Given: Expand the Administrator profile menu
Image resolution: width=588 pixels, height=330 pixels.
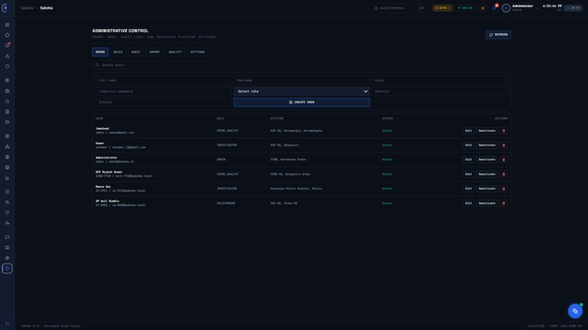Looking at the screenshot, I should (x=520, y=8).
